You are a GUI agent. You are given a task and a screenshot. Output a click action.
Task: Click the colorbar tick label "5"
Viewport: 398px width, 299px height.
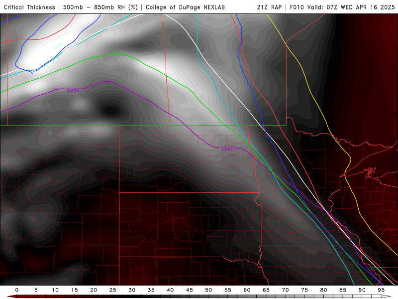coord(36,290)
